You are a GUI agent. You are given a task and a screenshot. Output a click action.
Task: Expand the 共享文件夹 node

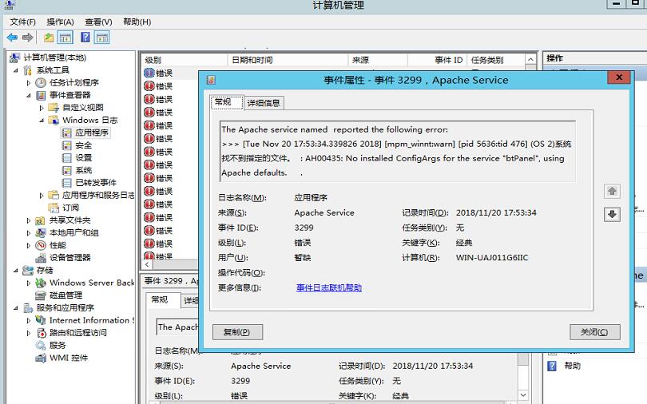29,220
